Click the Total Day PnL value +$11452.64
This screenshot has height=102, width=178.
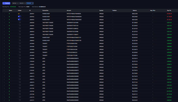pos(13,7)
